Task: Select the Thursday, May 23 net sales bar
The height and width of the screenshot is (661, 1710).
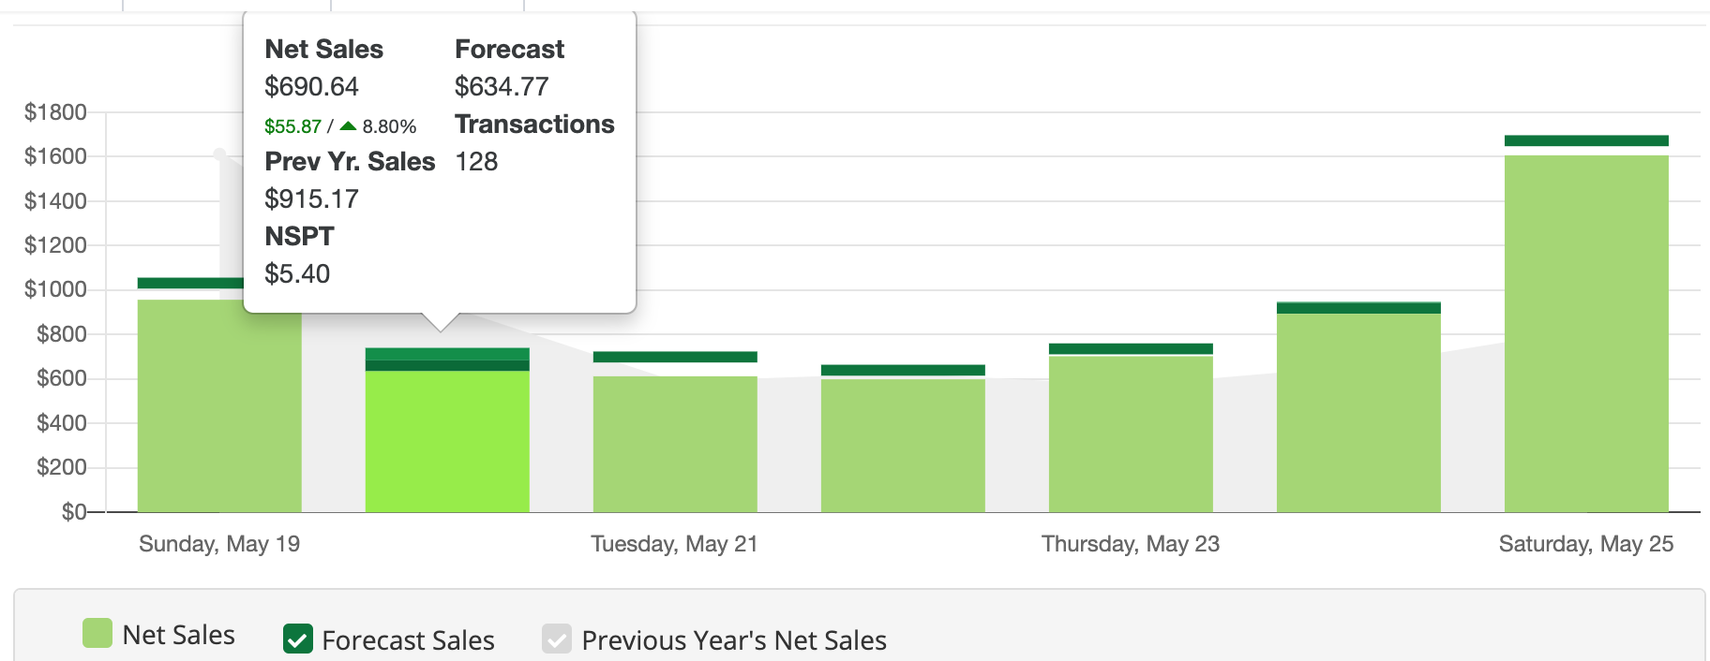Action: coord(1131,434)
